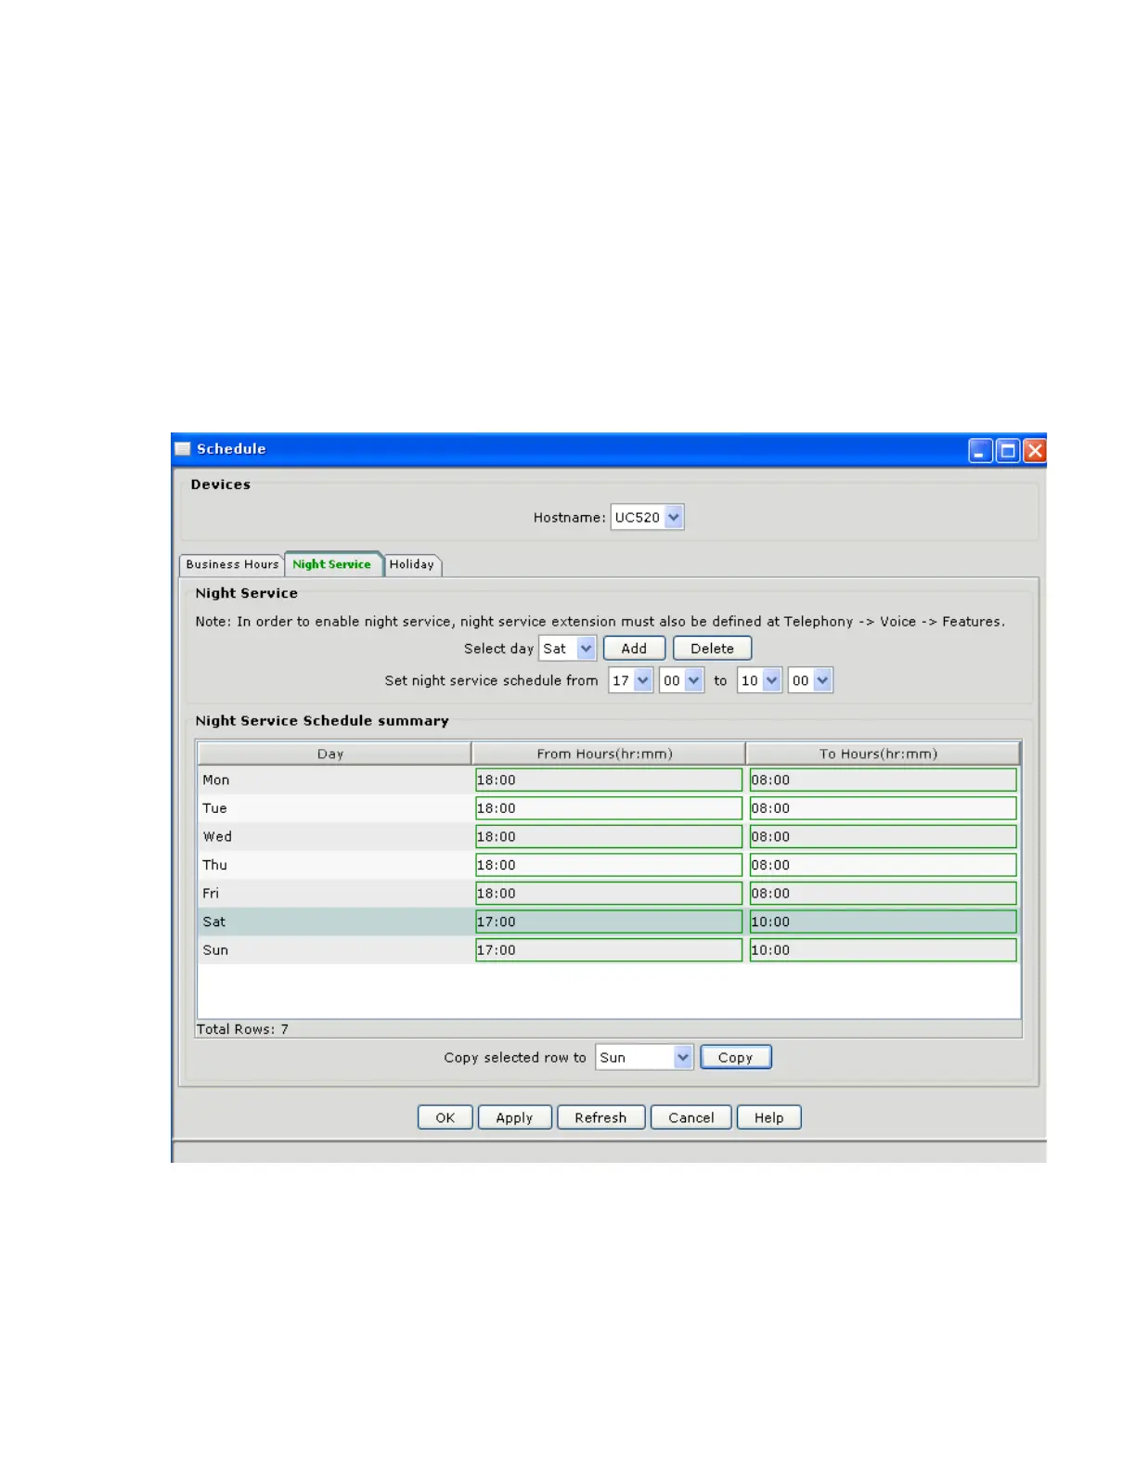The height and width of the screenshot is (1470, 1136).
Task: Click Tue's 08:00 To Hours field
Action: [884, 808]
